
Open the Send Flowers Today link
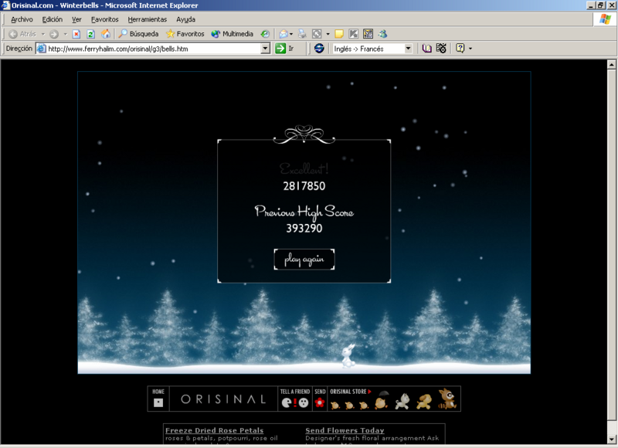[345, 430]
